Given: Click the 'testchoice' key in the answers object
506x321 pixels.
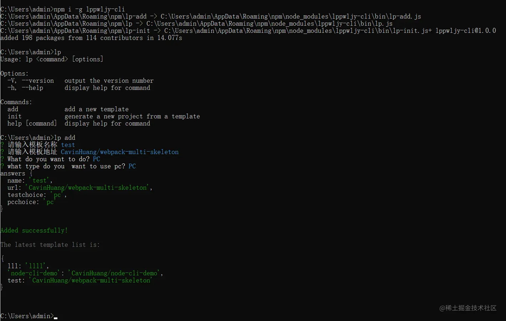Looking at the screenshot, I should (27, 195).
